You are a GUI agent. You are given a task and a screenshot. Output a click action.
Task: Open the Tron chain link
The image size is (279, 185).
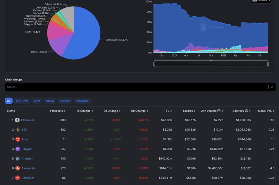coord(25,139)
